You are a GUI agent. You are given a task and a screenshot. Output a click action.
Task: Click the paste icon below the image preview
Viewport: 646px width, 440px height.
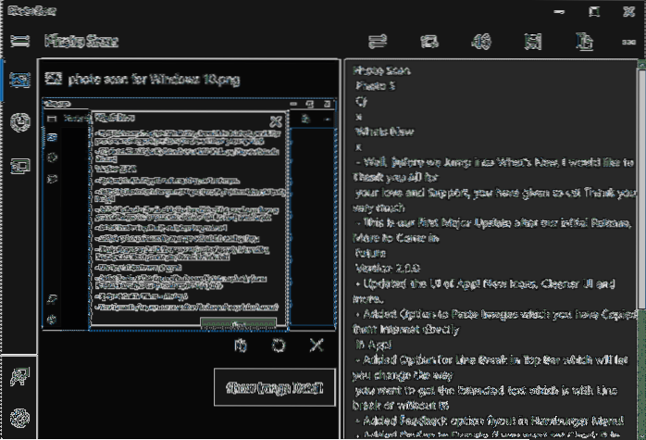241,346
